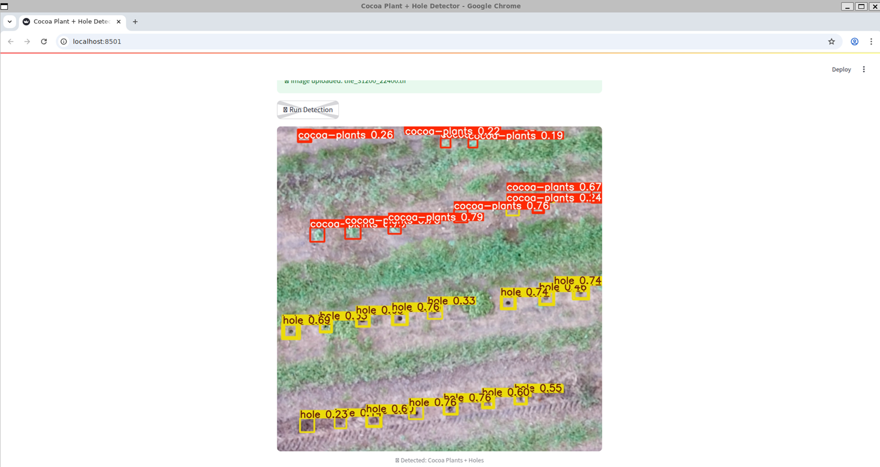
Task: View site information icon in address bar
Action: pos(64,42)
